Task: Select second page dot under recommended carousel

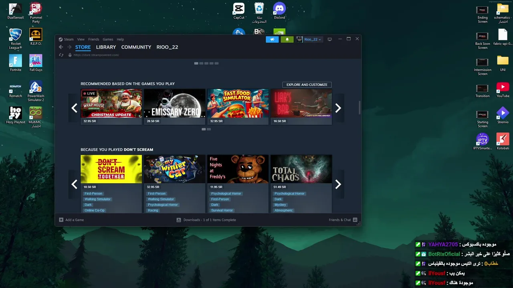Action: click(209, 129)
